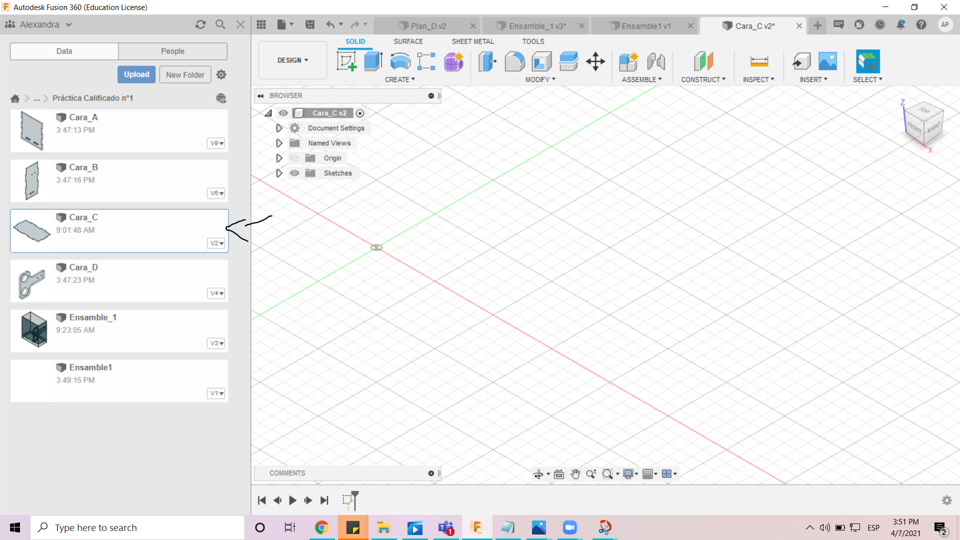Viewport: 960px width, 540px height.
Task: Select the Measure tool under Inspect
Action: (758, 61)
